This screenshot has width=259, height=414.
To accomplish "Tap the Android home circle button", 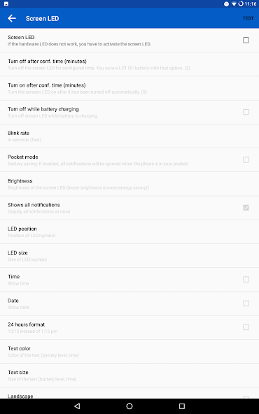I will pyautogui.click(x=129, y=406).
